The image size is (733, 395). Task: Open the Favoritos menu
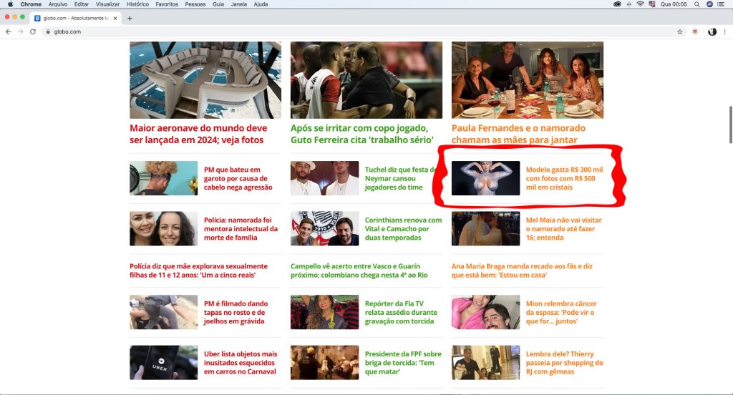(167, 4)
